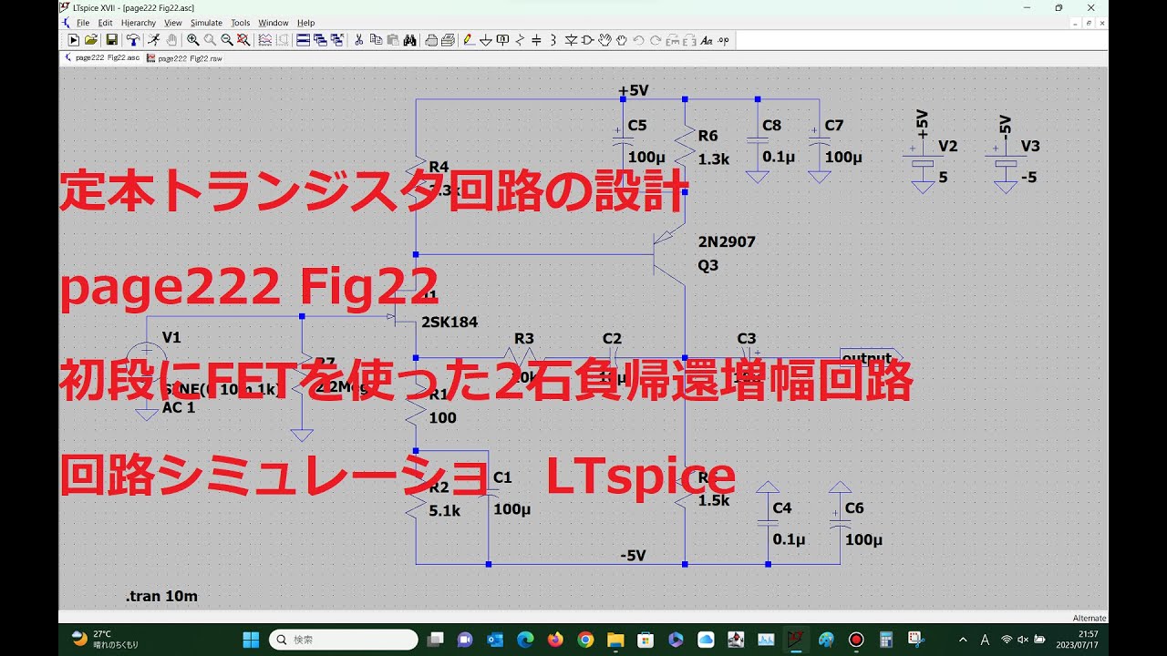Viewport: 1167px width, 656px height.
Task: Switch to the page222 Fig22.asc tab
Action: pyautogui.click(x=101, y=57)
